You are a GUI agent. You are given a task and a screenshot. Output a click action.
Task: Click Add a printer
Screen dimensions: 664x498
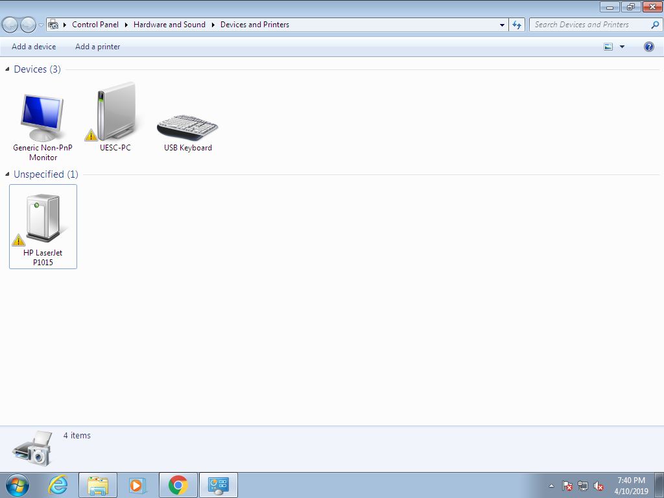[97, 47]
